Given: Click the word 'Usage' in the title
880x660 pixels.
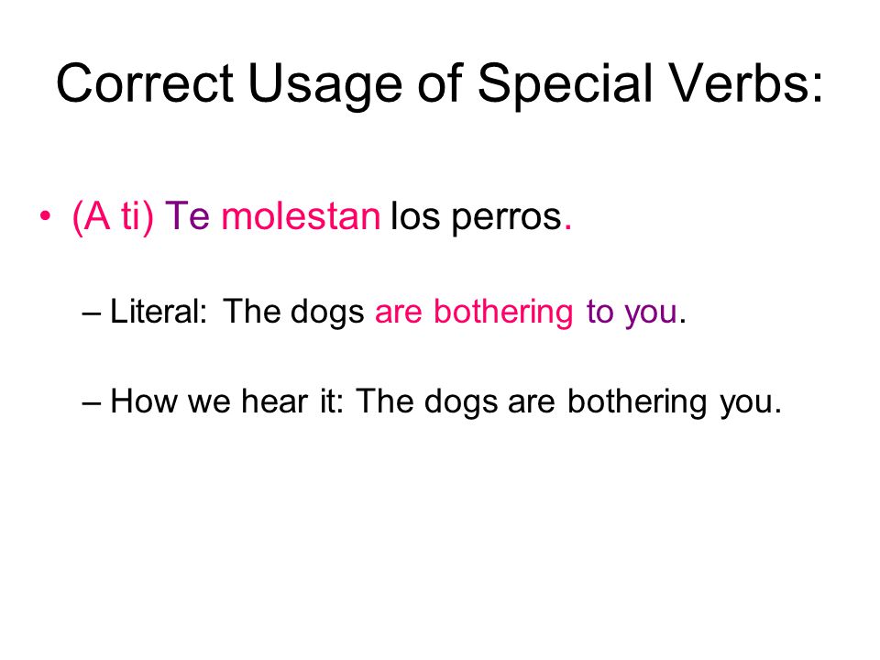Looking at the screenshot, I should pyautogui.click(x=324, y=84).
